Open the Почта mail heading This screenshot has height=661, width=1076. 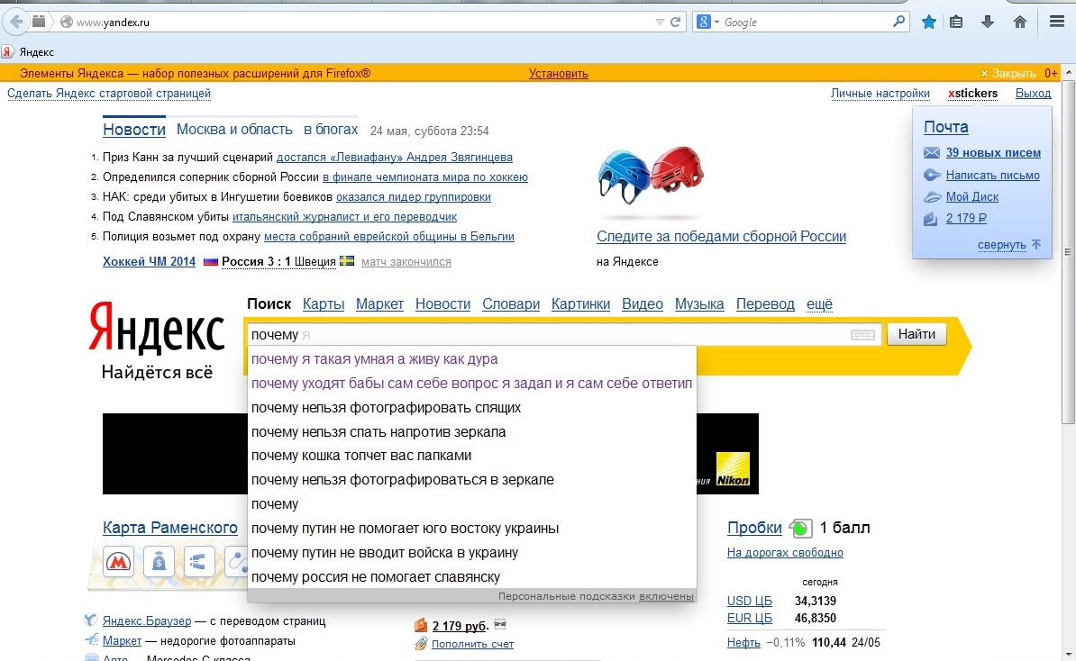pyautogui.click(x=945, y=127)
